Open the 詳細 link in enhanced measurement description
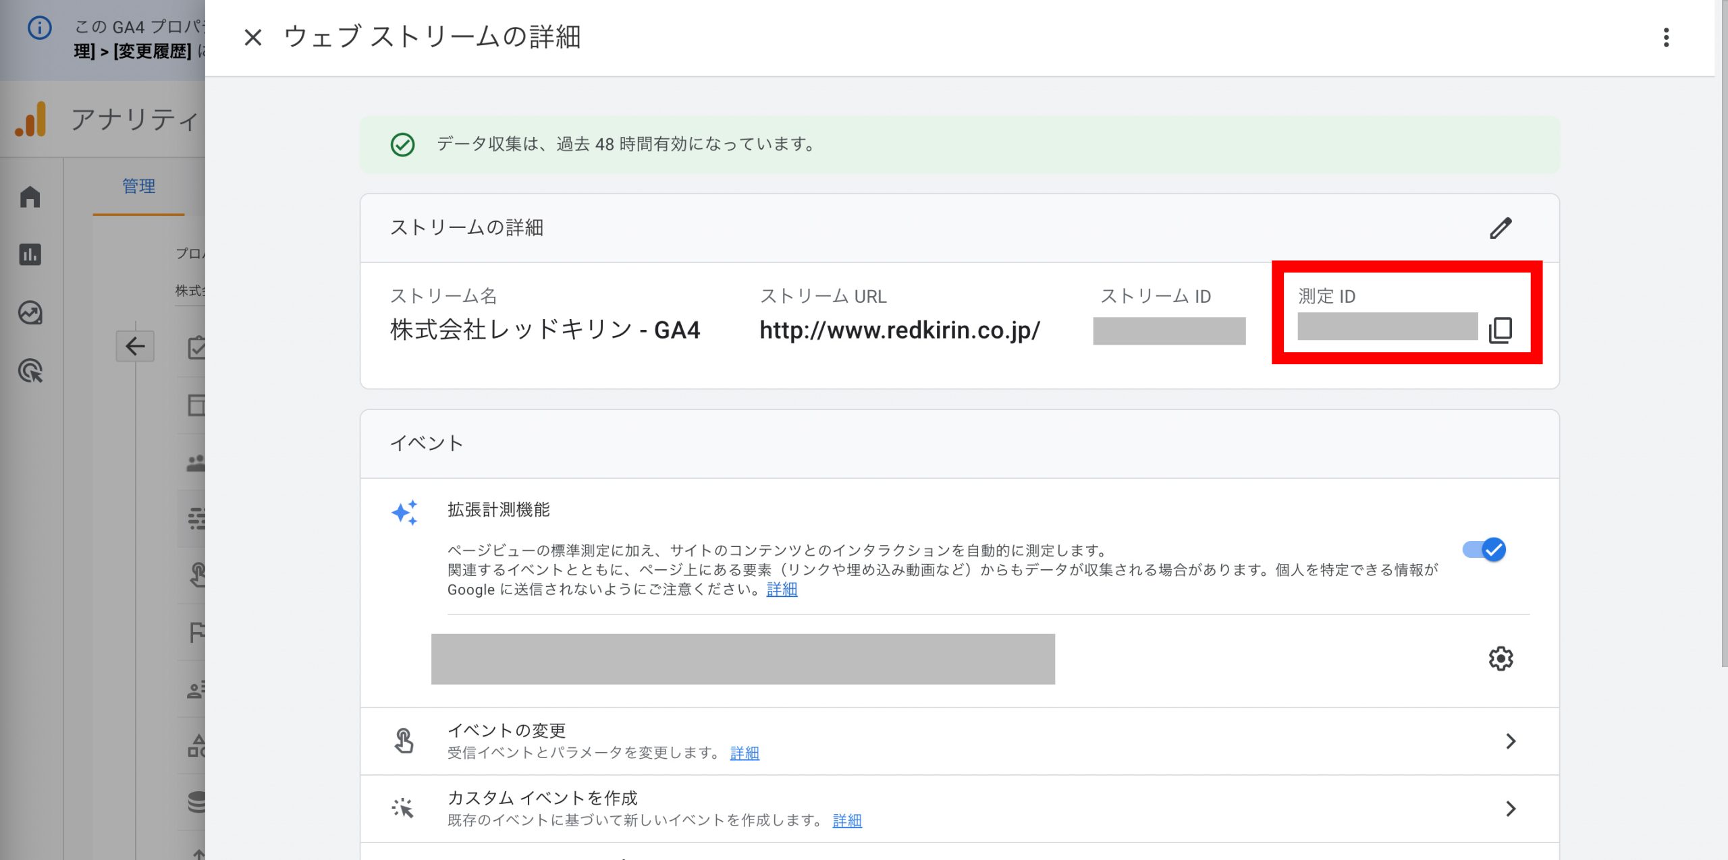The height and width of the screenshot is (860, 1728). point(782,590)
